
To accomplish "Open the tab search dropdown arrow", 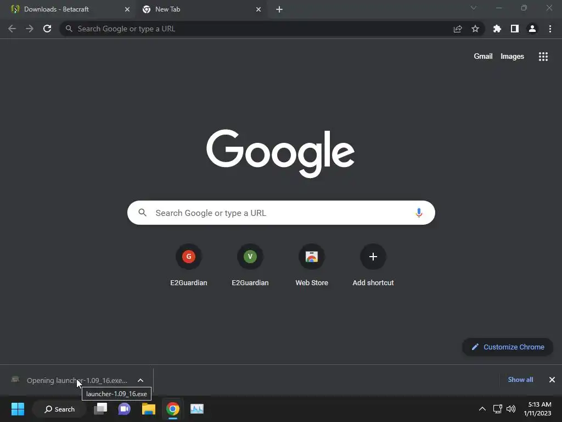I will coord(474,8).
